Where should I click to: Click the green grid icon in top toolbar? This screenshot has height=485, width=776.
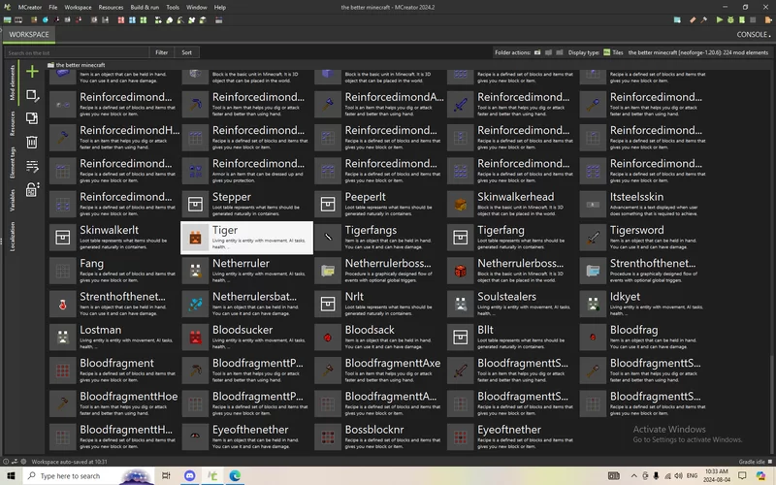tap(143, 19)
